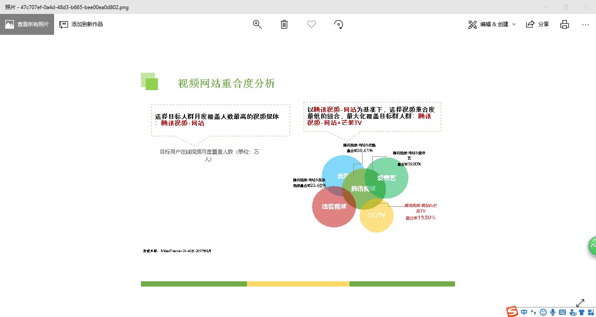Click the 查看所有照片 button
Image resolution: width=596 pixels, height=317 pixels.
(27, 24)
